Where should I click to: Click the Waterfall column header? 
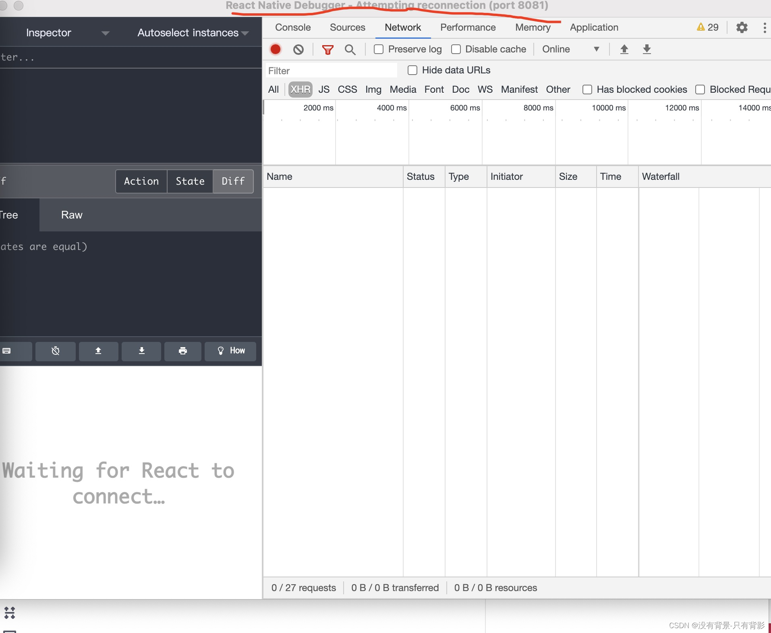point(705,177)
